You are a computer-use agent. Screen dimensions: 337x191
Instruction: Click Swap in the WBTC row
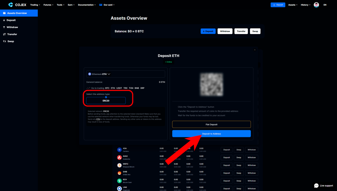click(x=239, y=165)
